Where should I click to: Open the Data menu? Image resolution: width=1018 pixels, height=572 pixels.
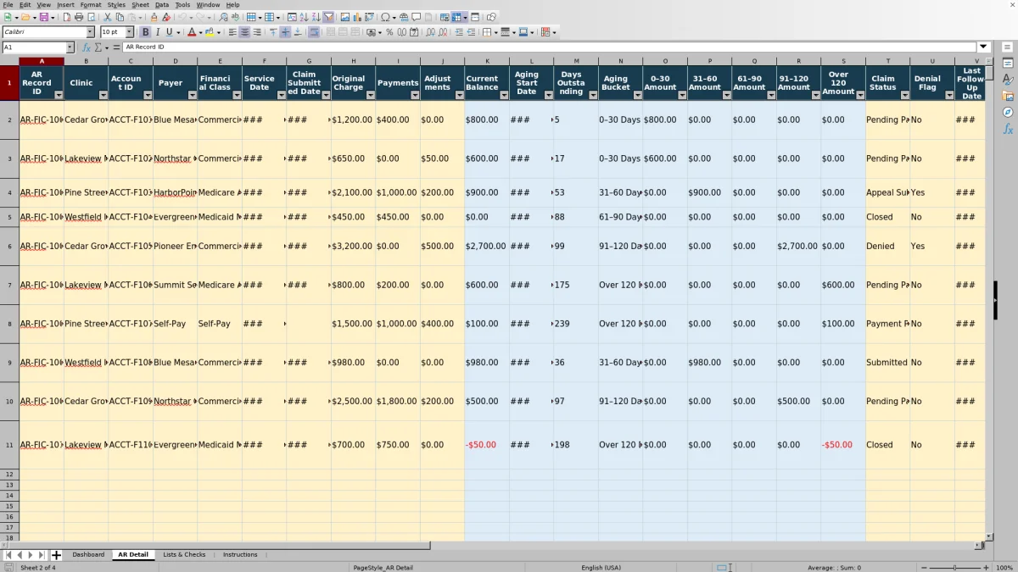[x=161, y=4]
